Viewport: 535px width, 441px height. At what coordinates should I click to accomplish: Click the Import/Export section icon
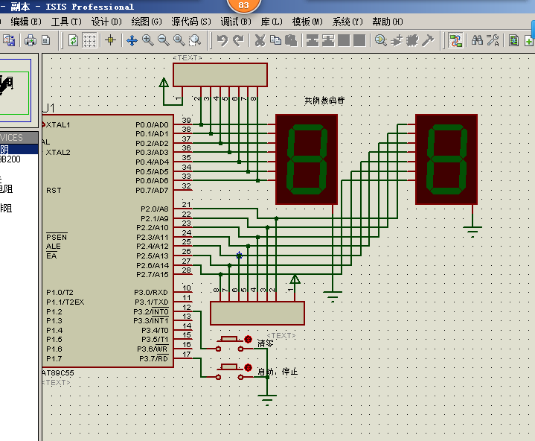(x=9, y=40)
